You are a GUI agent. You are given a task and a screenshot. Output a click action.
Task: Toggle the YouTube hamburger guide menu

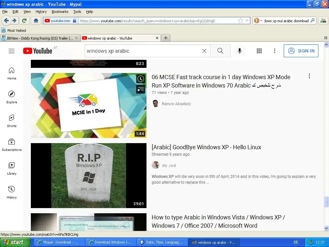pyautogui.click(x=12, y=51)
